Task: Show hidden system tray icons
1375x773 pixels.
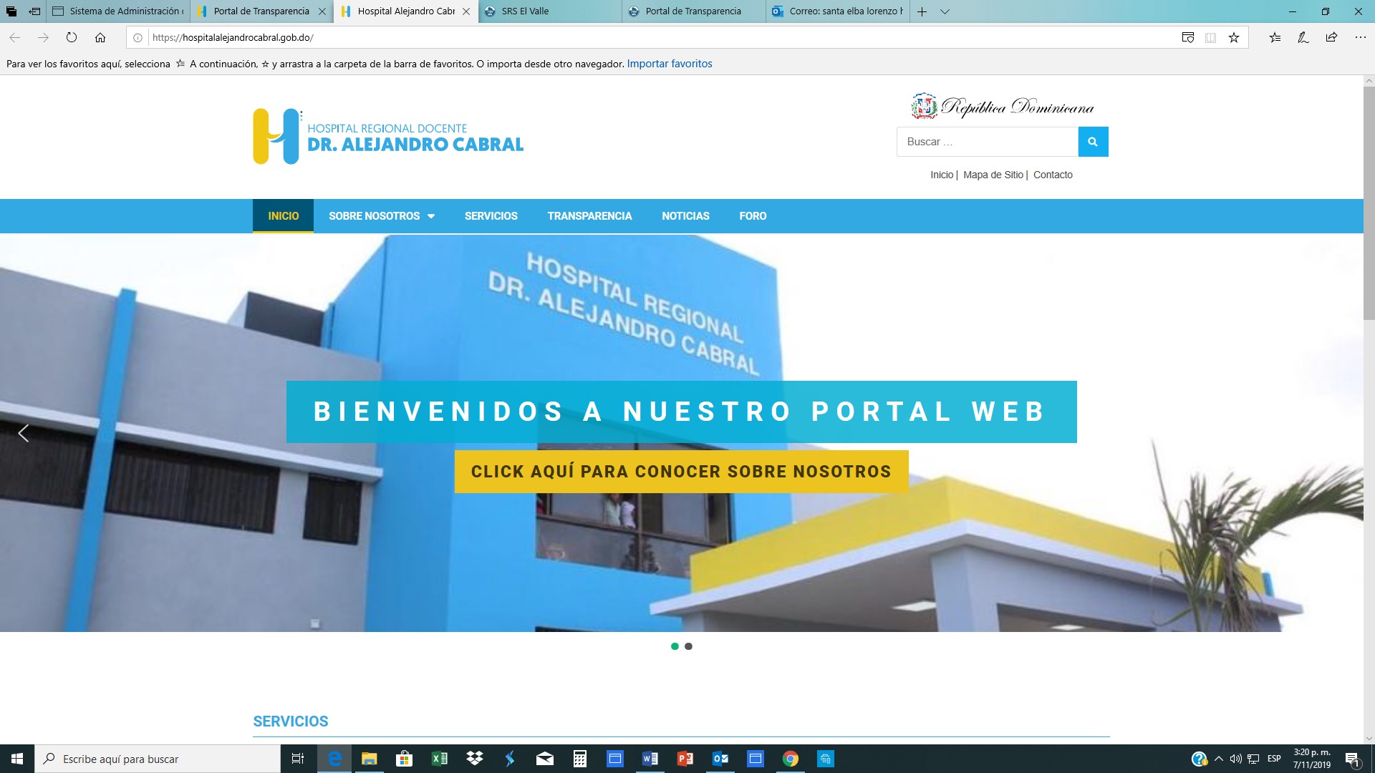Action: point(1218,759)
